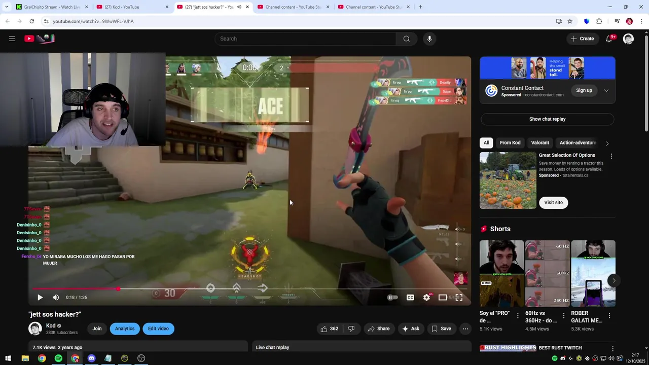Open the 'ROBER GALATI' short
This screenshot has height=365, width=649.
tap(593, 274)
